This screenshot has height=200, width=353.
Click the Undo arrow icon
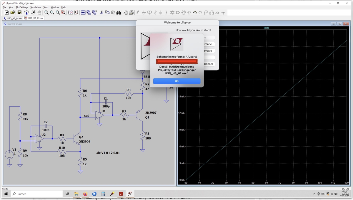click(x=195, y=13)
